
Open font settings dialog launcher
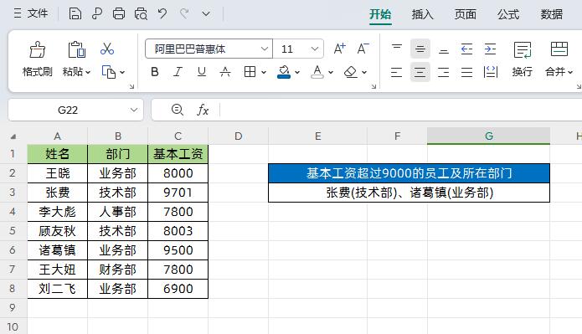pyautogui.click(x=373, y=86)
